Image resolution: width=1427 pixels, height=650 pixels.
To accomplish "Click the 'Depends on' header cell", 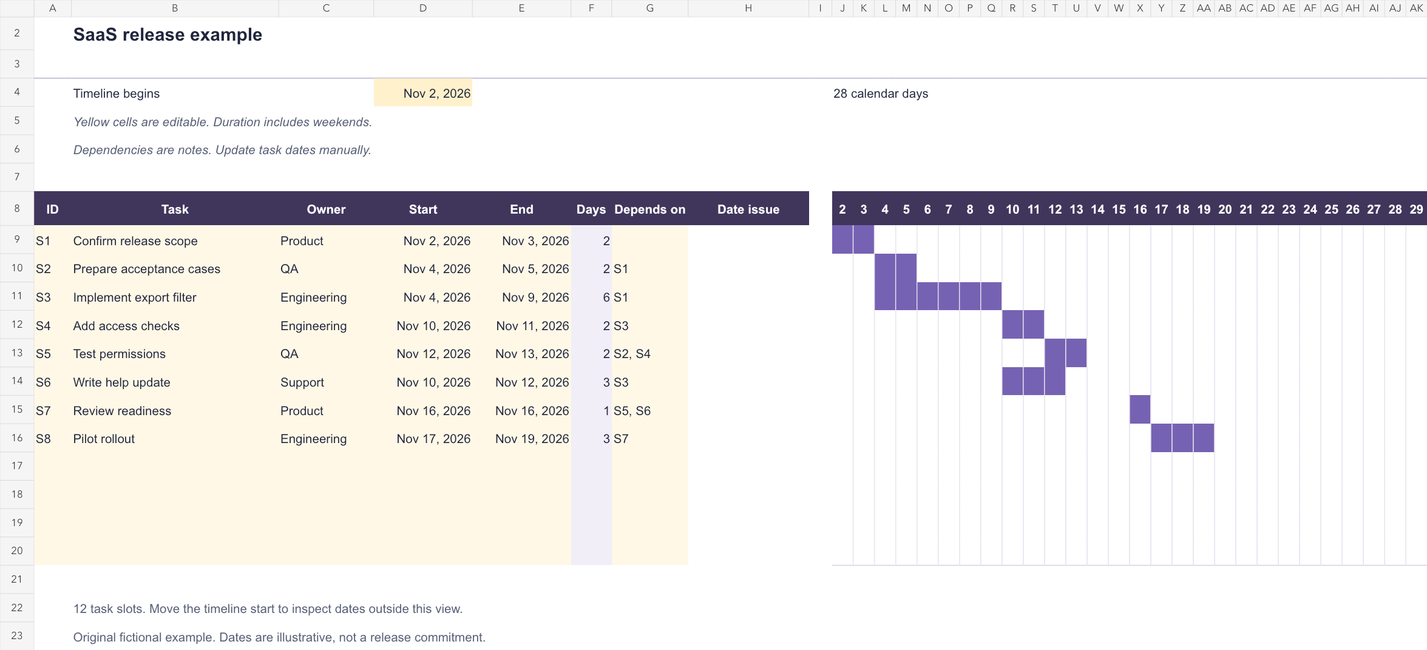I will (649, 209).
